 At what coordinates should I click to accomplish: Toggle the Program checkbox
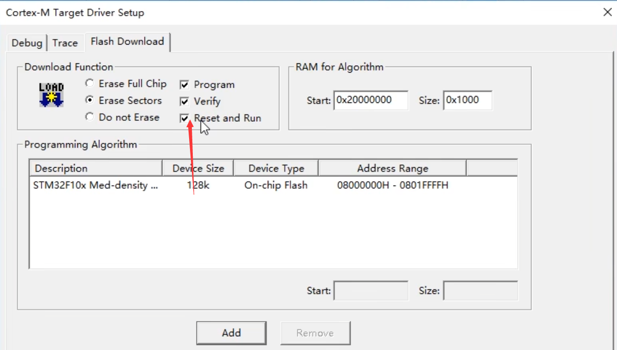(185, 85)
